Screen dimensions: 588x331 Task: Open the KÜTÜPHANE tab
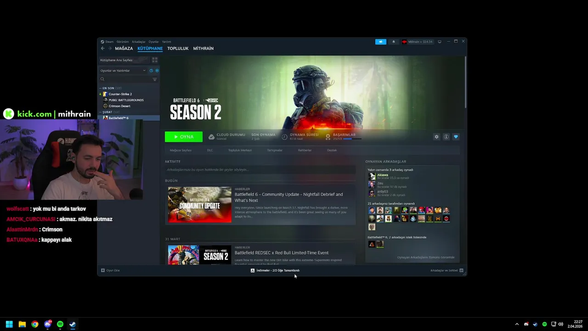click(150, 48)
